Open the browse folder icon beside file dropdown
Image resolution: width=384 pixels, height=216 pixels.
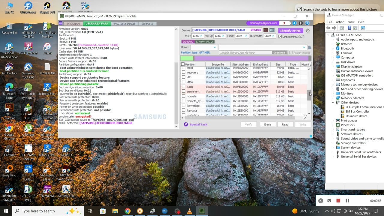pyautogui.click(x=310, y=47)
